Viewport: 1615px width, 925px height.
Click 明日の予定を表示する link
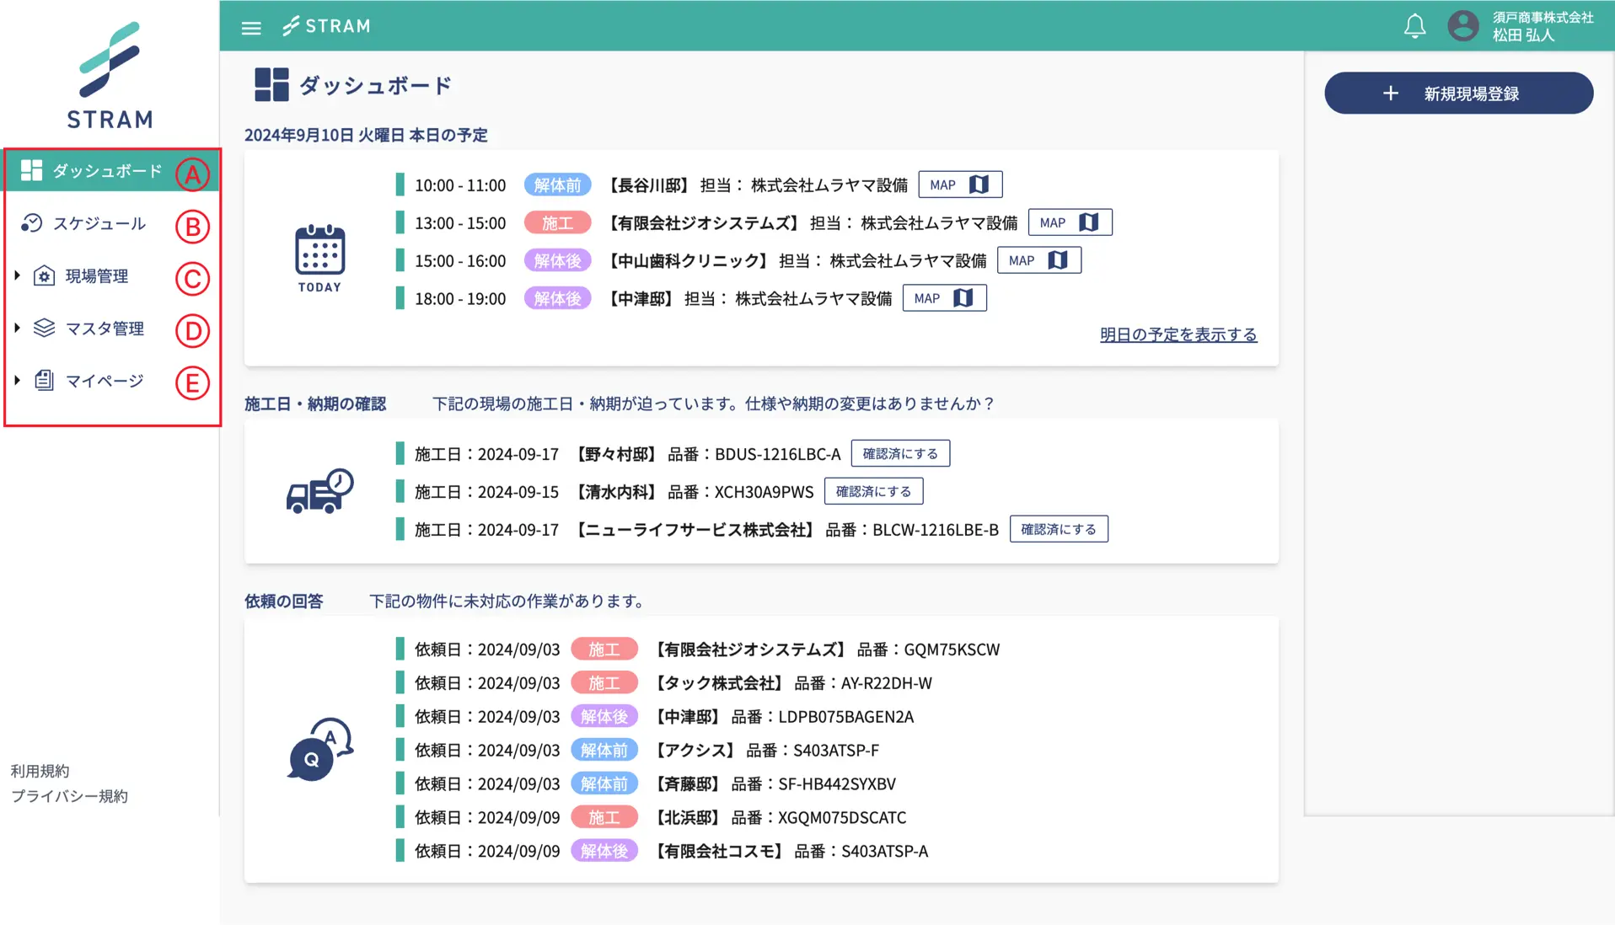[x=1178, y=334]
